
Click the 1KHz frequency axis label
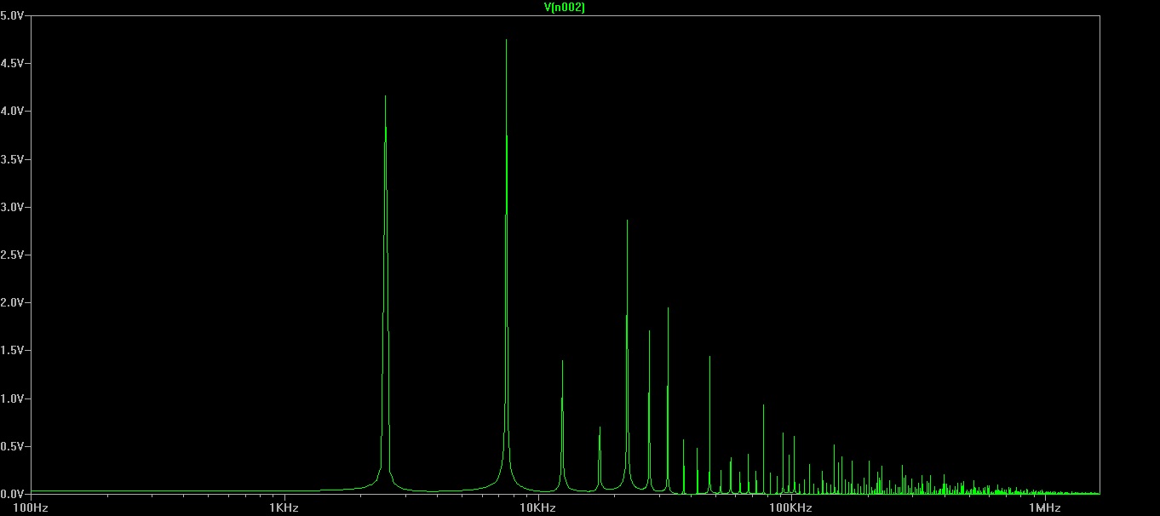[x=284, y=507]
